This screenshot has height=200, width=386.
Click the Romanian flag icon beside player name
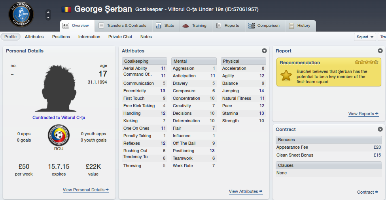click(x=66, y=9)
